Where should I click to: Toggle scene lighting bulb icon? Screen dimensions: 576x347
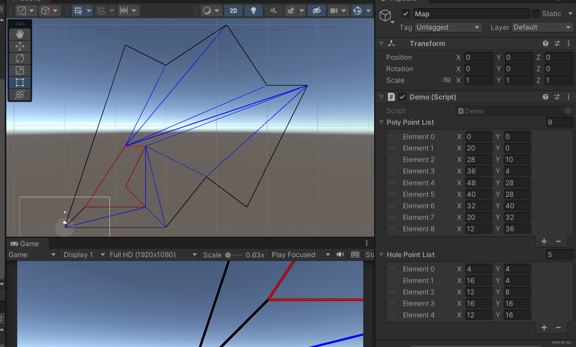[x=253, y=11]
